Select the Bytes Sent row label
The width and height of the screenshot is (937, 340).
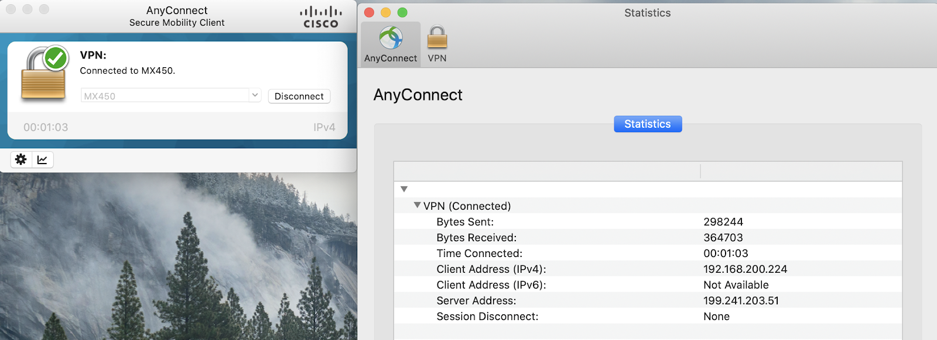pyautogui.click(x=465, y=222)
